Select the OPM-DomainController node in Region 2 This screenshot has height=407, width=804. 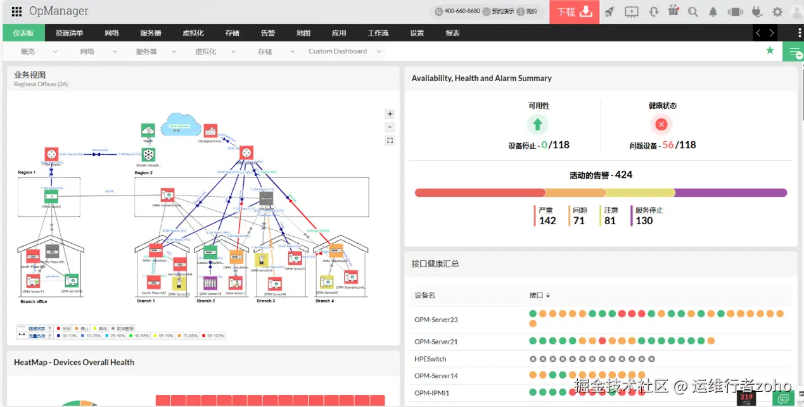[167, 195]
